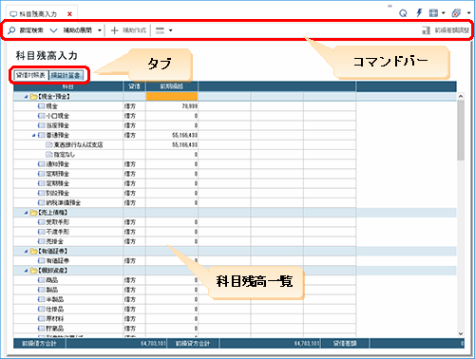475x359 pixels.
Task: Click the 前期貸方合計 total label
Action: click(x=193, y=344)
